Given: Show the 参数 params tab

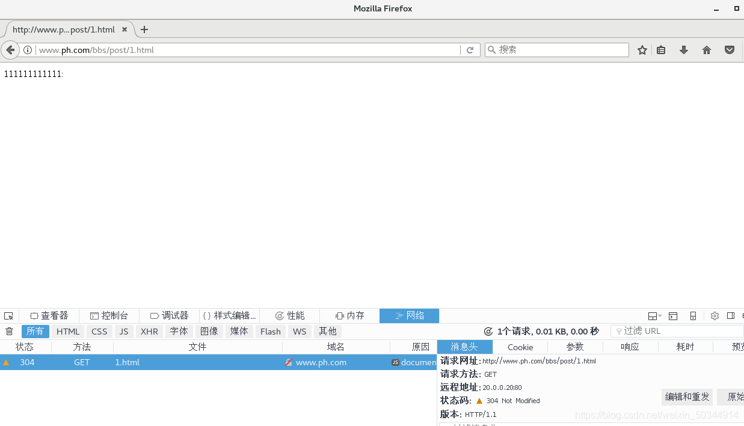Looking at the screenshot, I should point(575,347).
